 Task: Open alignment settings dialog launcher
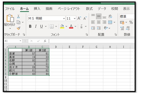pyautogui.click(x=116, y=35)
